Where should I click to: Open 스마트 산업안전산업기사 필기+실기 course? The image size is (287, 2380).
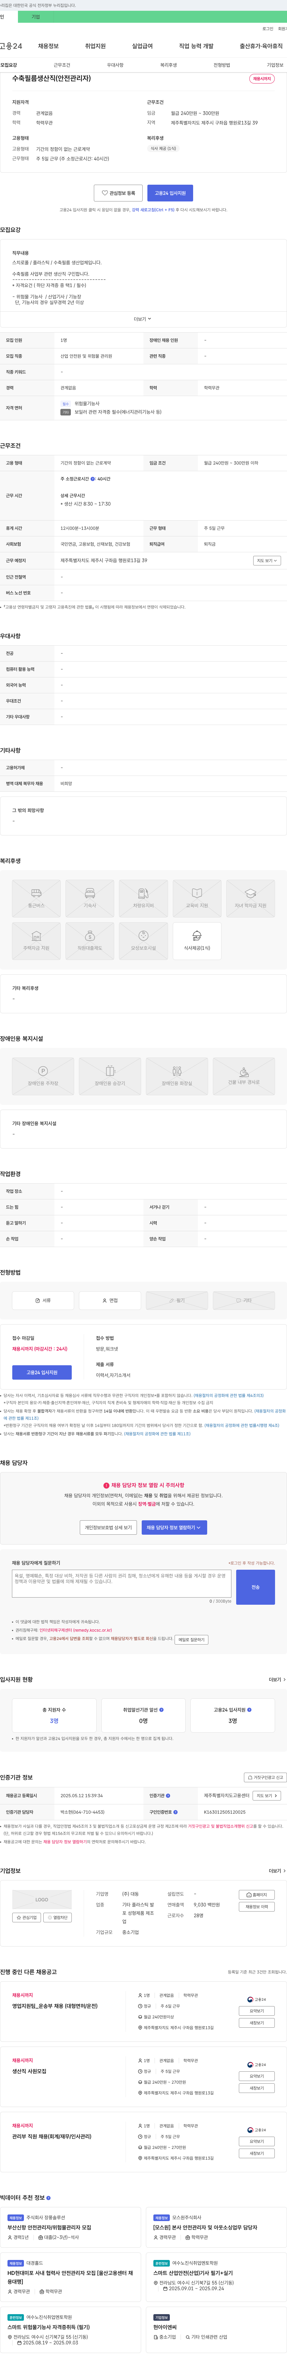(193, 2273)
